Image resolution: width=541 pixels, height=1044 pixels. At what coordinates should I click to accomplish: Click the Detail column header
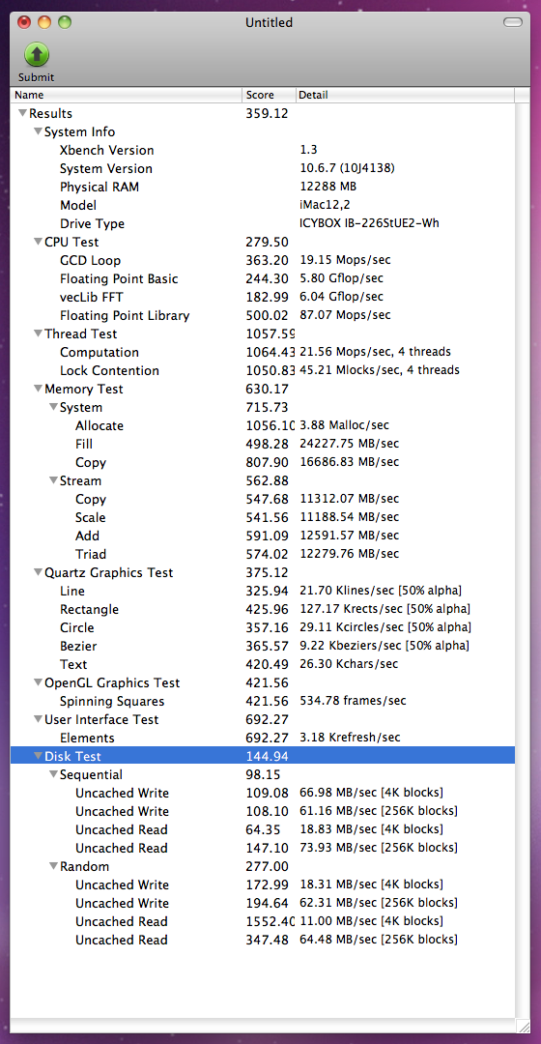(405, 95)
